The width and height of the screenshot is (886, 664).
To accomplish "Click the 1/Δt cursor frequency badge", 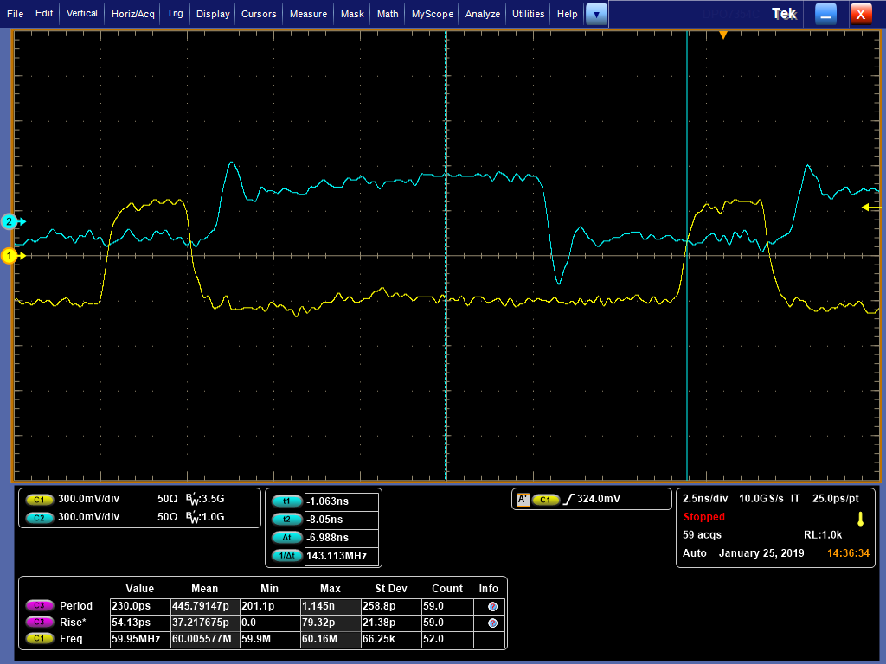I will tap(286, 556).
